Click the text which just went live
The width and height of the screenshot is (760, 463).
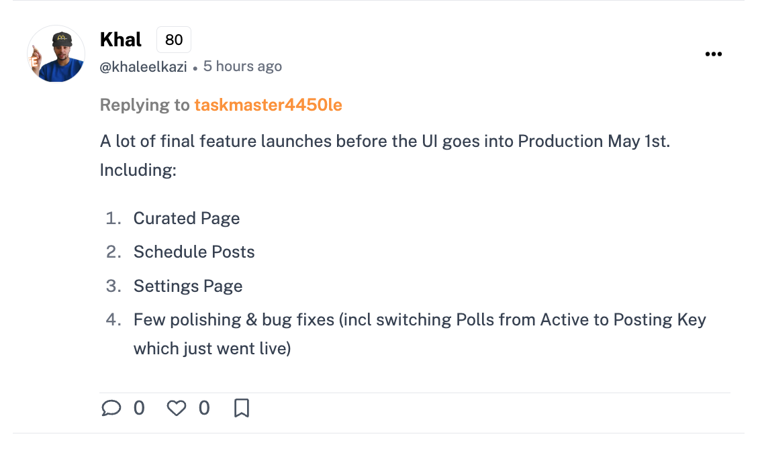[212, 349]
